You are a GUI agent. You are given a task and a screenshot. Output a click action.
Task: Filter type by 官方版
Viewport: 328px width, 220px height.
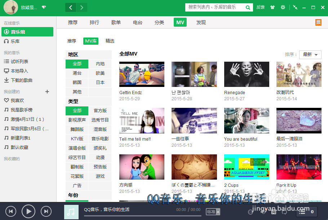click(x=100, y=111)
